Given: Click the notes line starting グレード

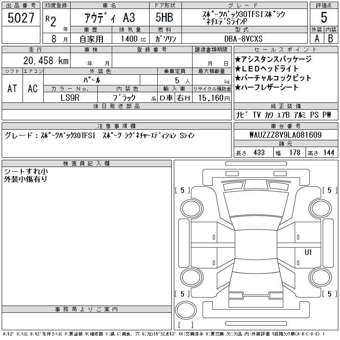Looking at the screenshot, I should click(x=99, y=135).
